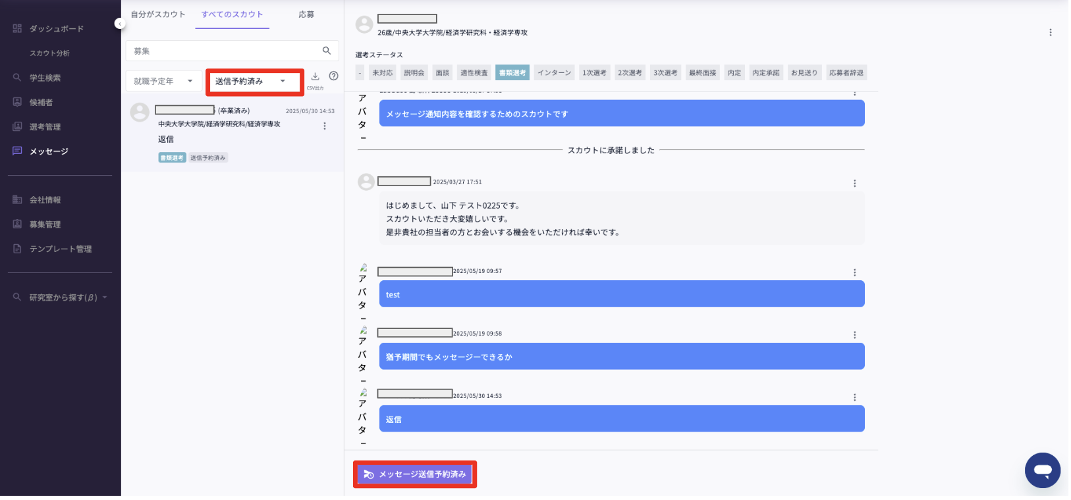This screenshot has height=500, width=1071.
Task: Click the search magnifier icon in 募集 field
Action: click(327, 51)
